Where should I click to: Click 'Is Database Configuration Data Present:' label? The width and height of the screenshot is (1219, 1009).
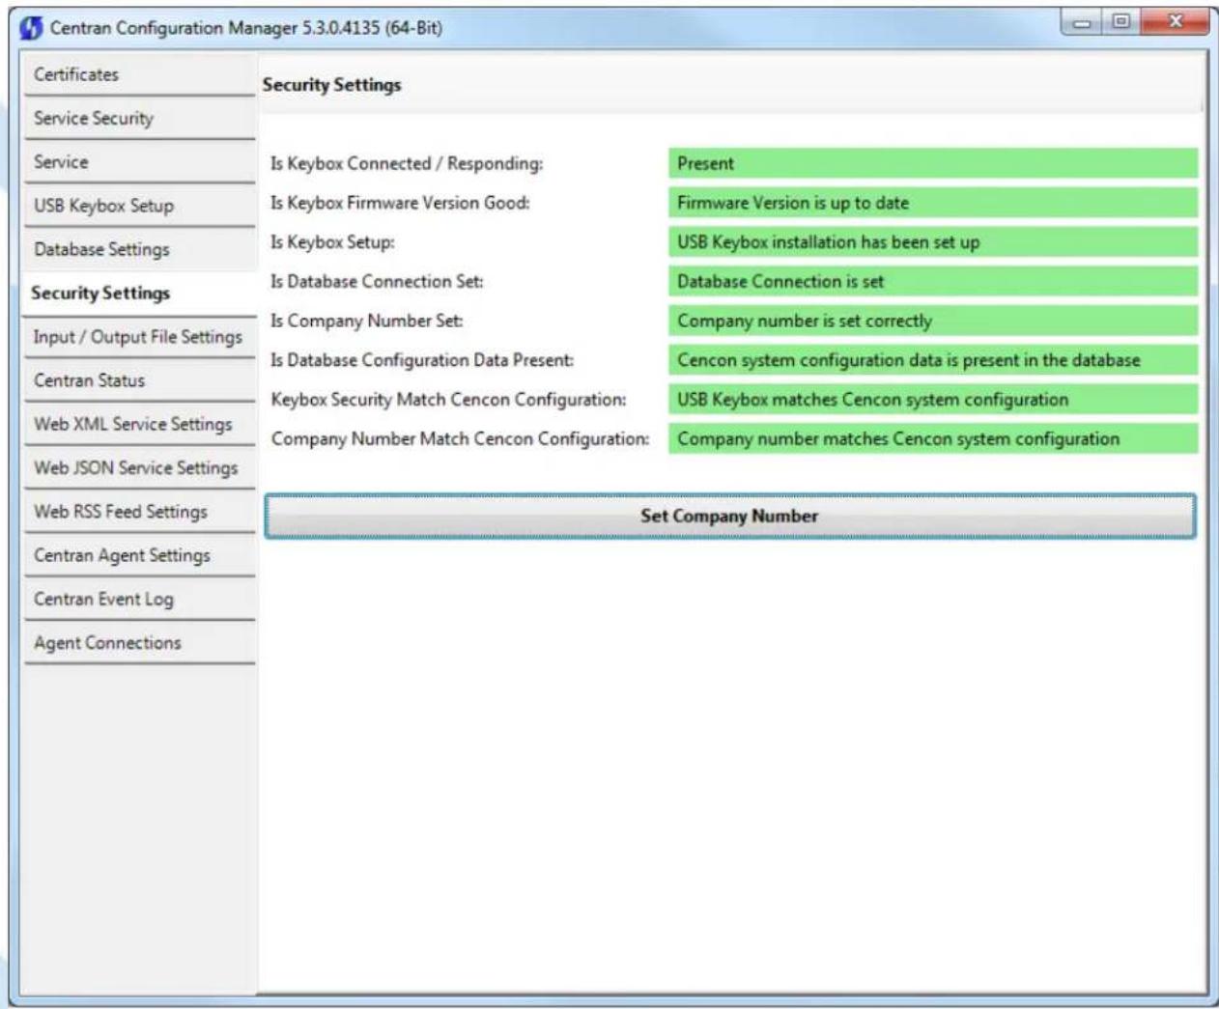point(422,360)
